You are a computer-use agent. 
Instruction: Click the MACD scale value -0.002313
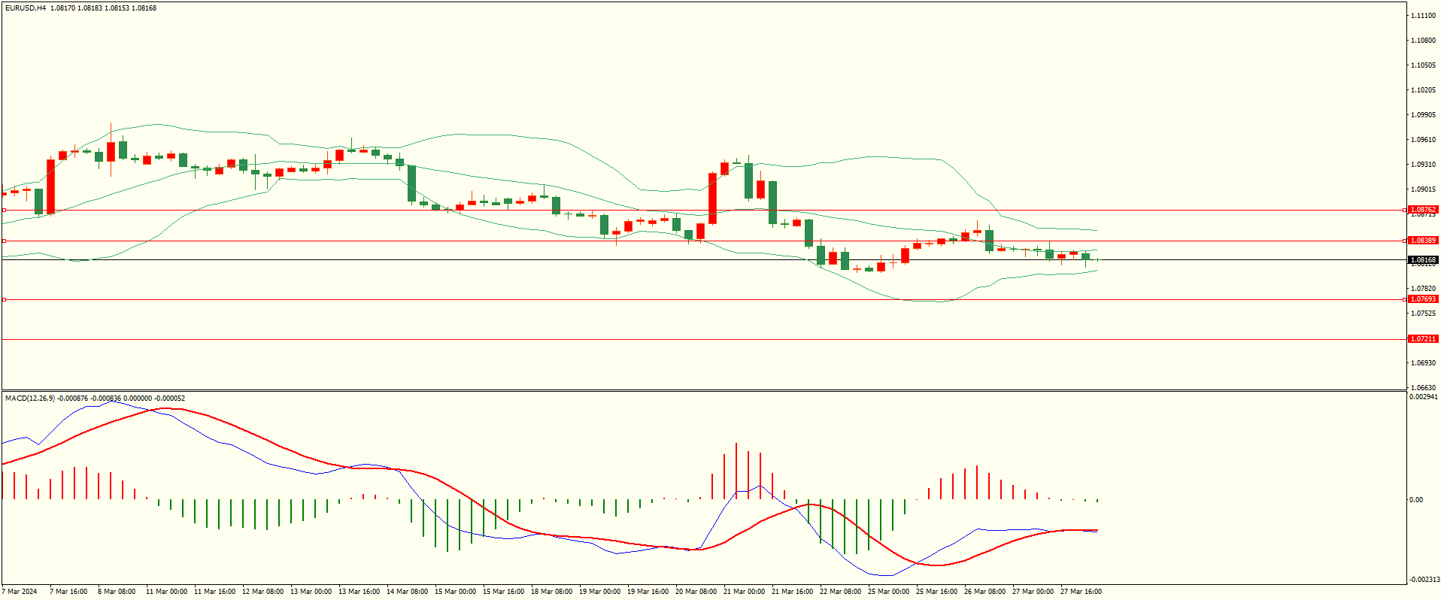coord(1424,580)
